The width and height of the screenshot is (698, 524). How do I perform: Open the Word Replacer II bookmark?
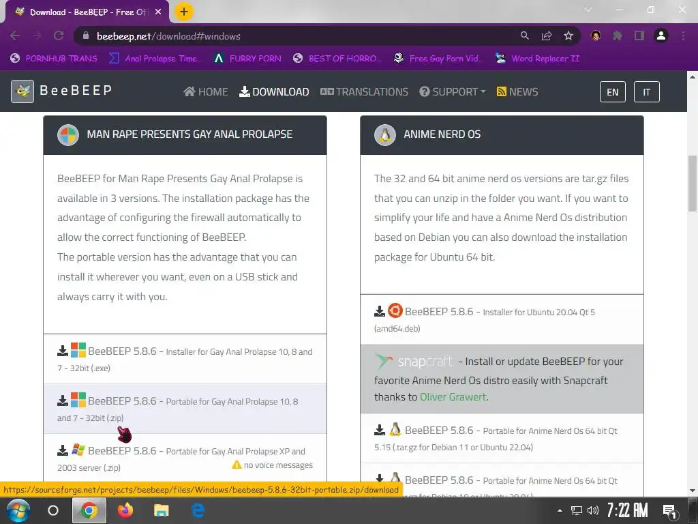click(538, 59)
